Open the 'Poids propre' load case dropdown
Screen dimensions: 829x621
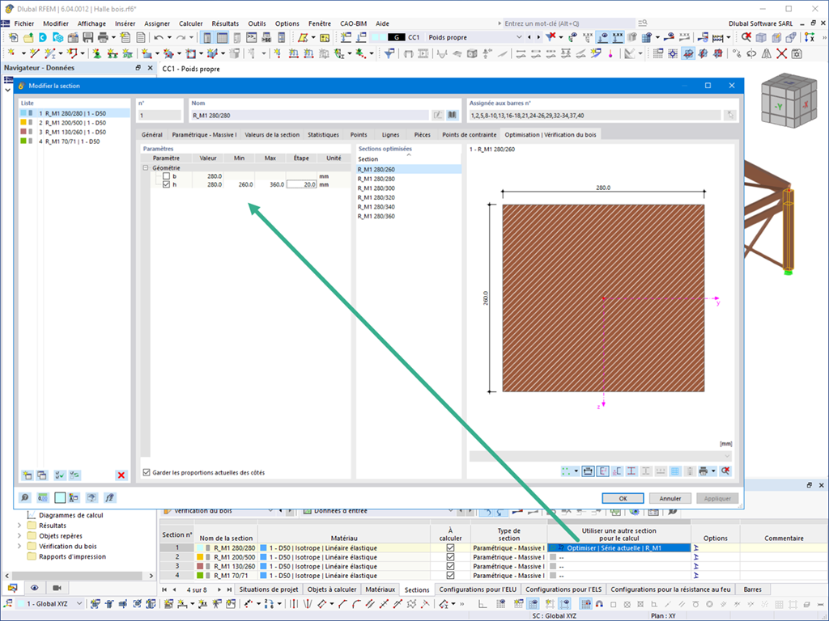click(x=519, y=37)
